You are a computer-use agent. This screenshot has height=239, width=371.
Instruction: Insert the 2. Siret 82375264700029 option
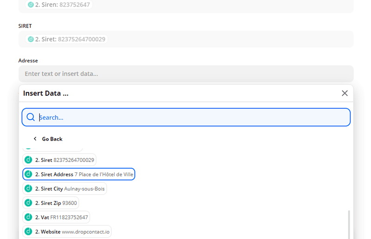59,160
